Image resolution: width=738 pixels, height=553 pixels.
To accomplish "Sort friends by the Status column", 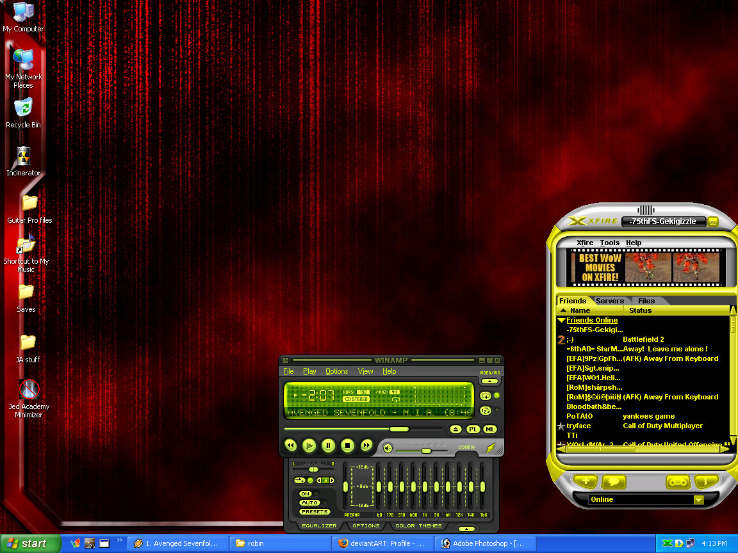I will [676, 310].
